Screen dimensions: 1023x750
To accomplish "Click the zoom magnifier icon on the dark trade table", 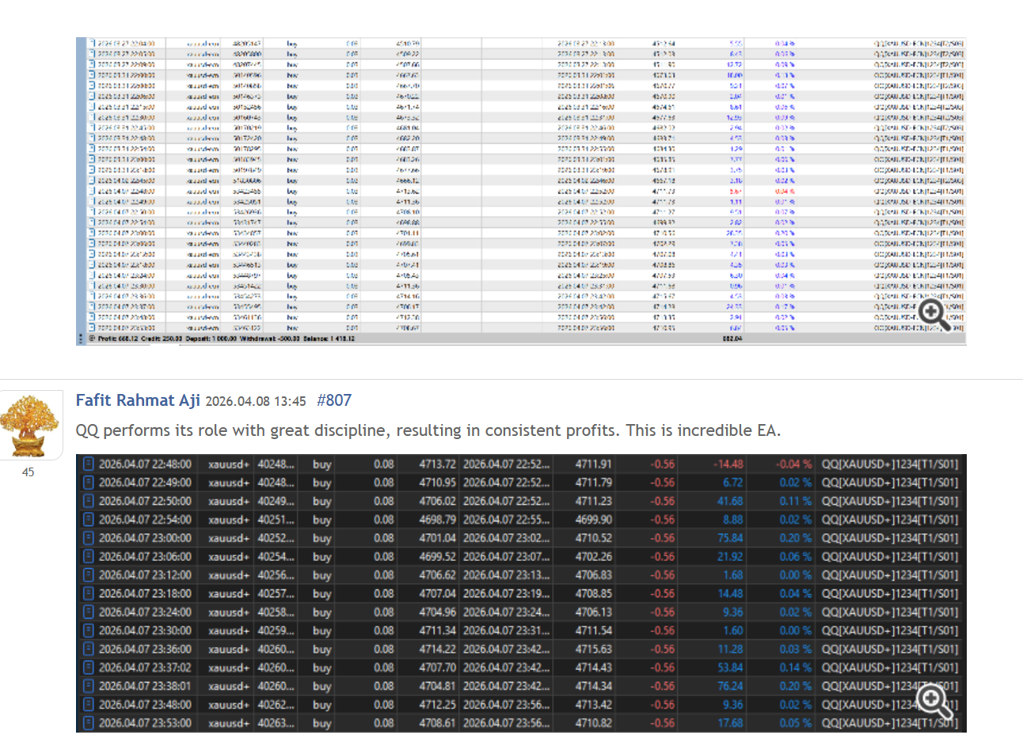I will coord(934,701).
